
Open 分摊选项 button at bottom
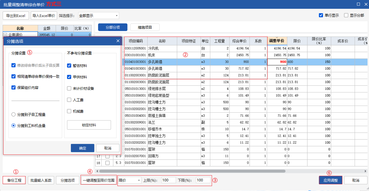click(x=68, y=180)
